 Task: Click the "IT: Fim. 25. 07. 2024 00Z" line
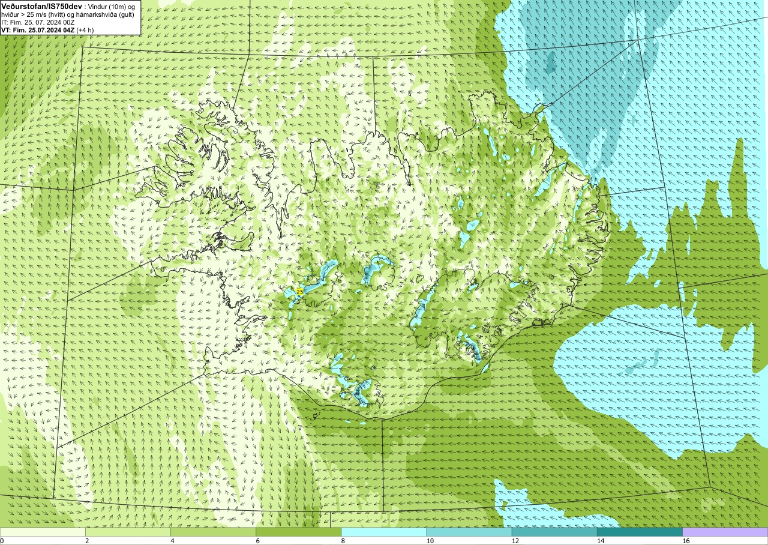[x=38, y=22]
